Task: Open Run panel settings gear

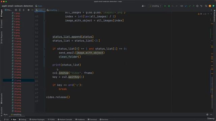Action: (207, 114)
